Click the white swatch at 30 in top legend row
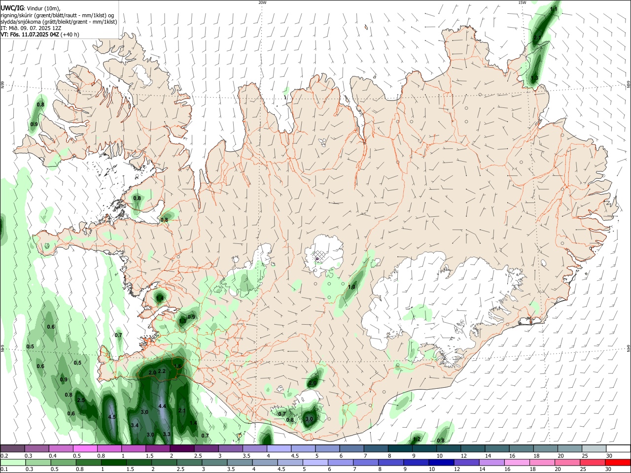 618,448
